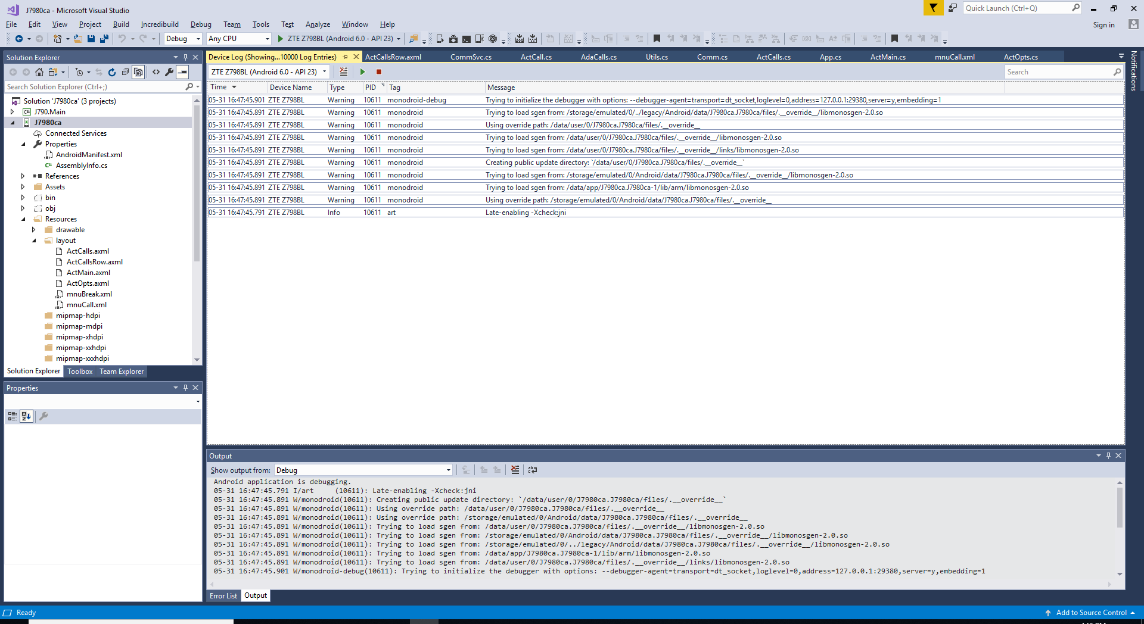Collapse the J7980ca project node
Viewport: 1144px width, 624px height.
pos(13,123)
